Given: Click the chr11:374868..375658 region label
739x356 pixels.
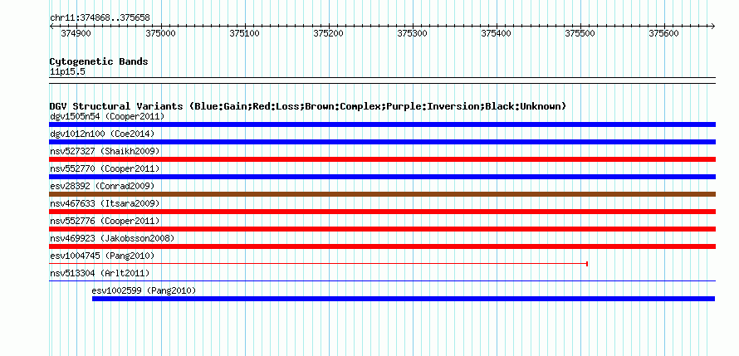Looking at the screenshot, I should [x=100, y=17].
